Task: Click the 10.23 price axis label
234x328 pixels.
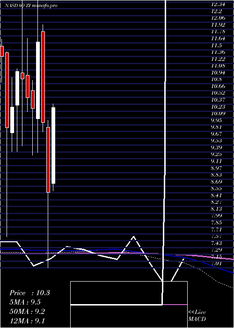Action: coord(218,107)
